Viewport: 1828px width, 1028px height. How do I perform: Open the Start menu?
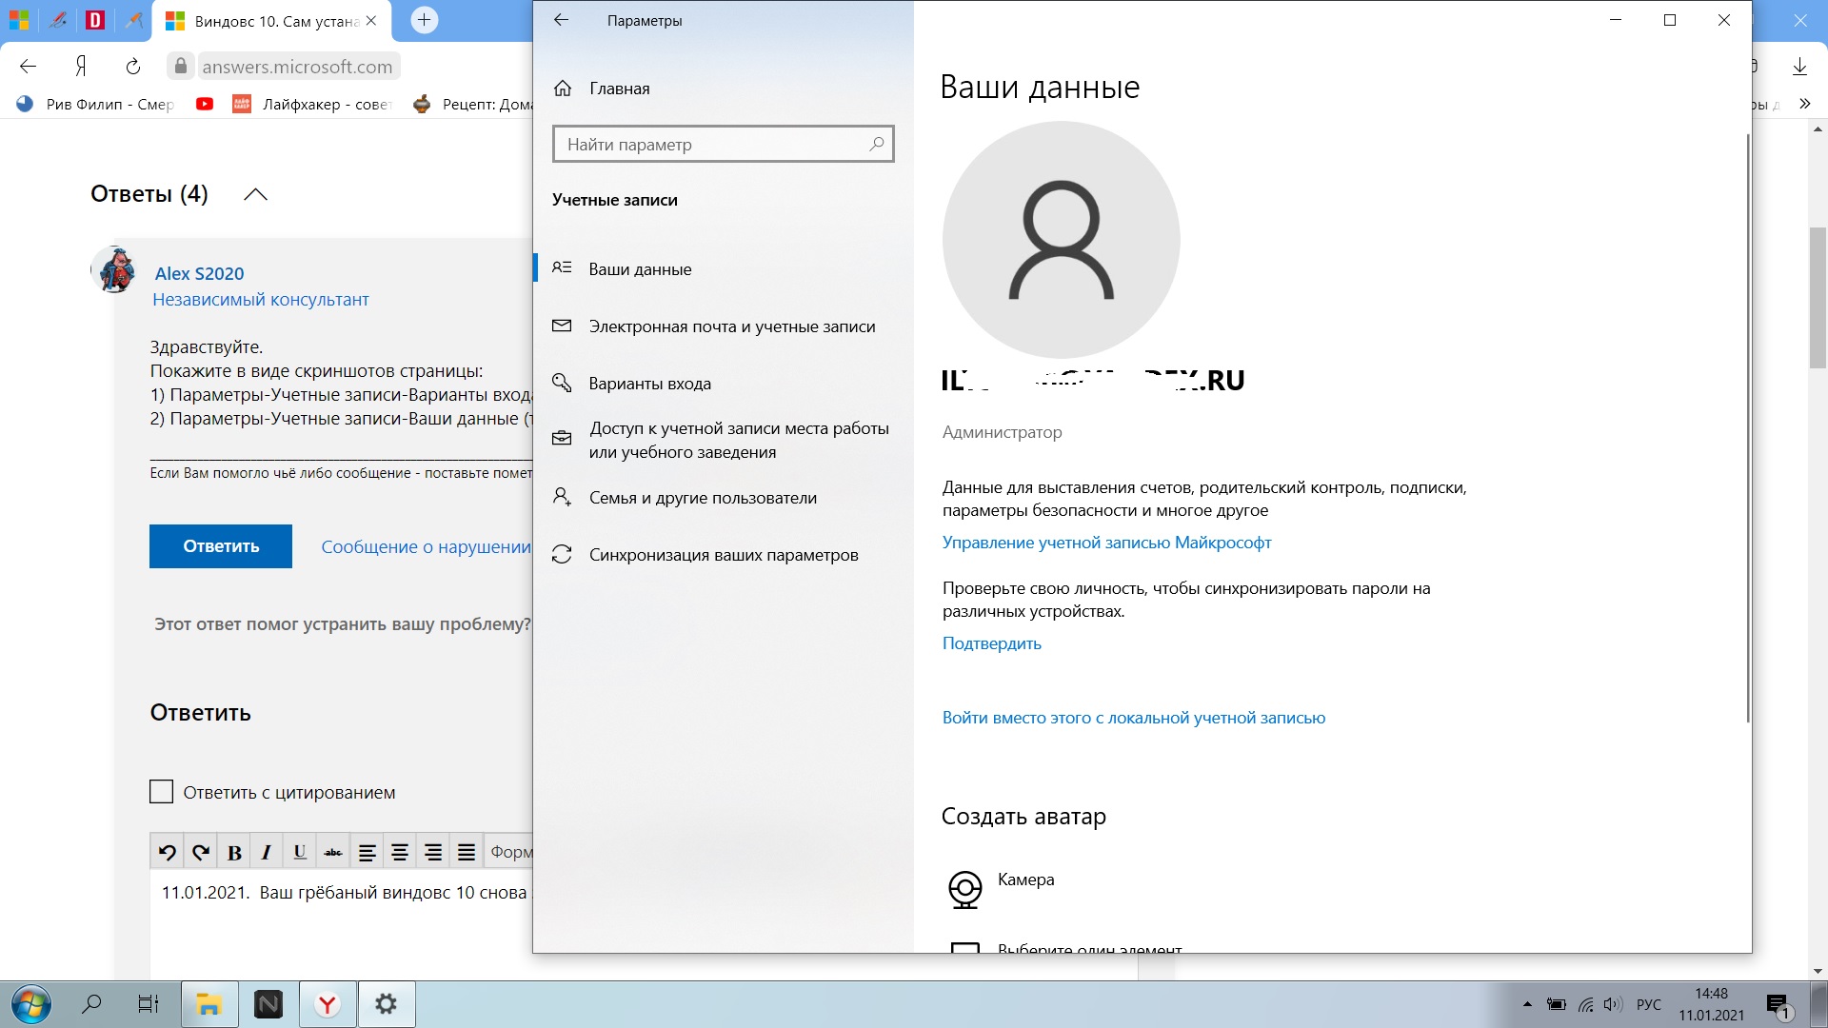coord(30,1004)
